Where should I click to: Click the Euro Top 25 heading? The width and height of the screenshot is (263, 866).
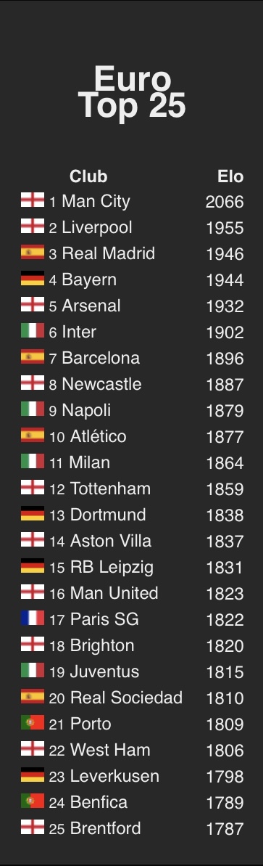pos(132,93)
